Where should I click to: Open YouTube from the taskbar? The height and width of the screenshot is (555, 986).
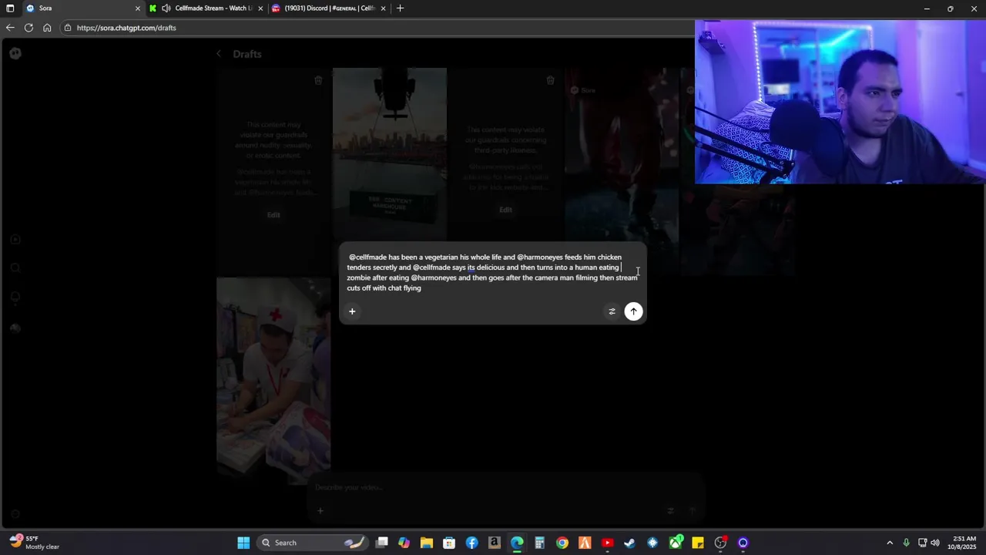[x=608, y=543]
